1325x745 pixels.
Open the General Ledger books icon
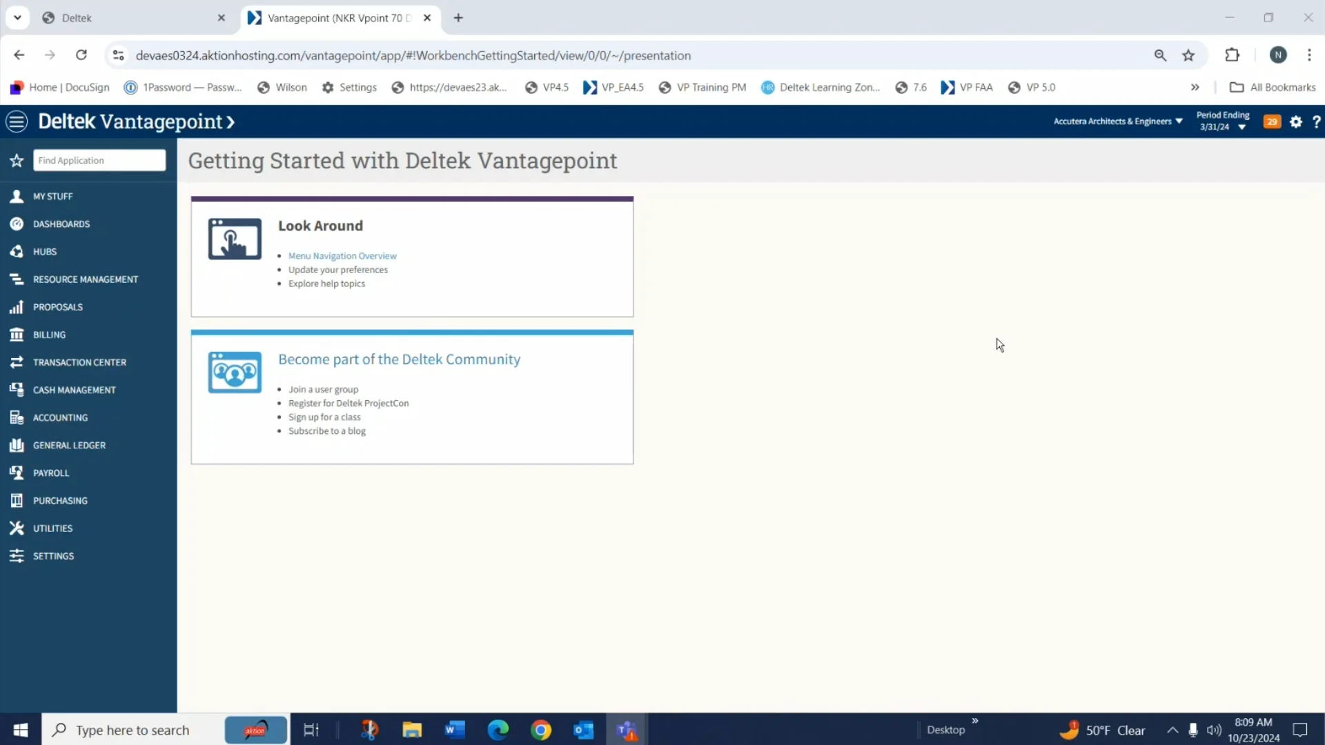[x=17, y=445]
